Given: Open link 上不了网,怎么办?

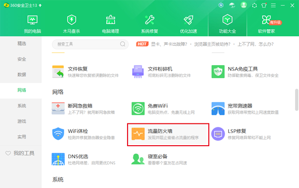Looking at the screenshot, I should pyautogui.click(x=255, y=44).
